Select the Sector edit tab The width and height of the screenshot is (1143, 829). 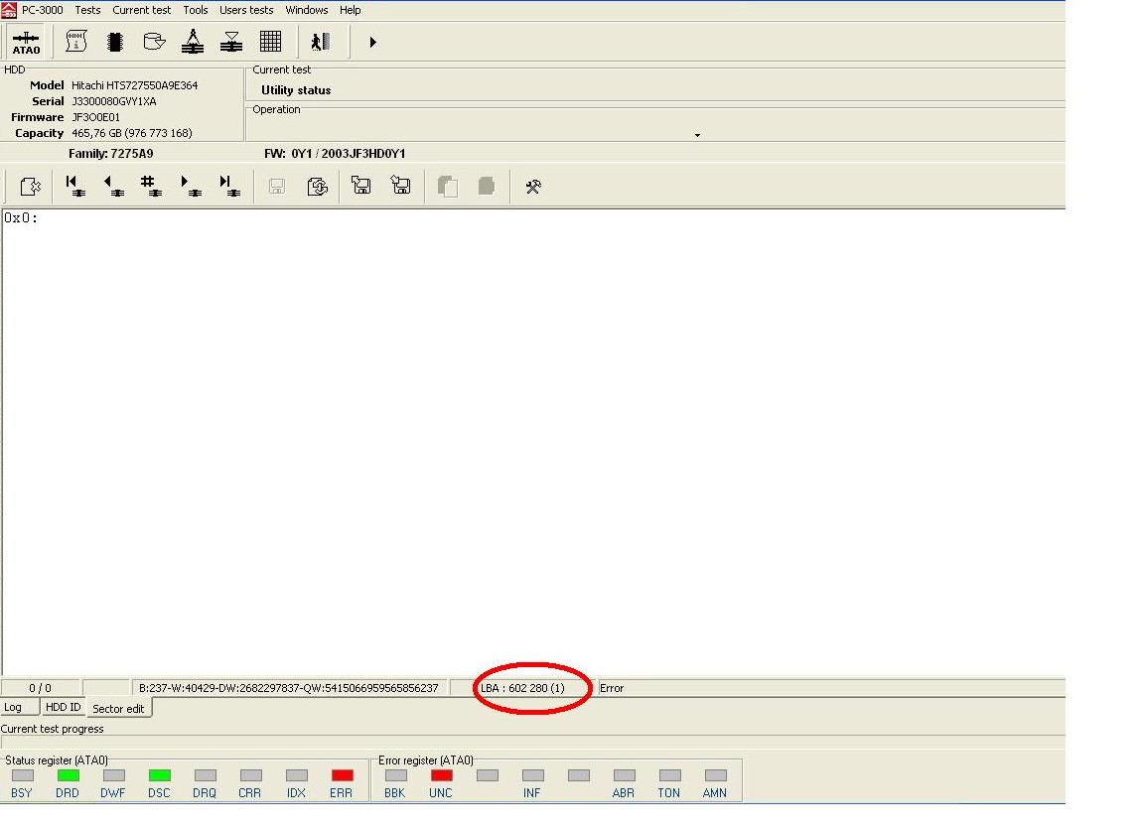(119, 709)
